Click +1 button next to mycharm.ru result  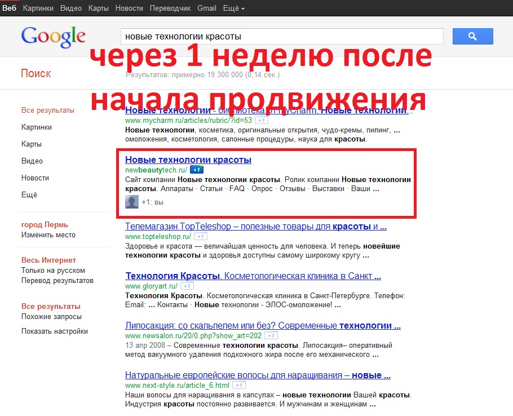coord(262,121)
